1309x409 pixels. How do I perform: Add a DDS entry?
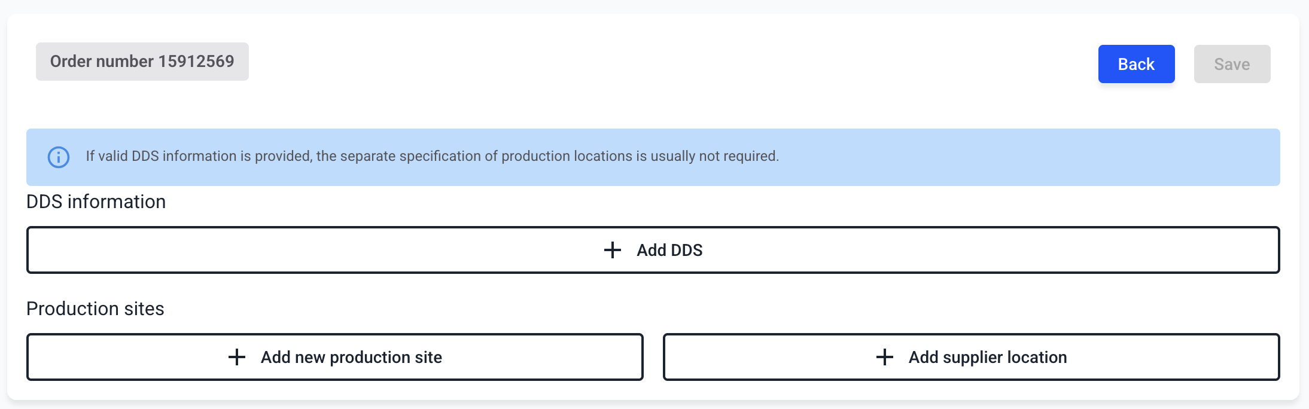tap(653, 250)
